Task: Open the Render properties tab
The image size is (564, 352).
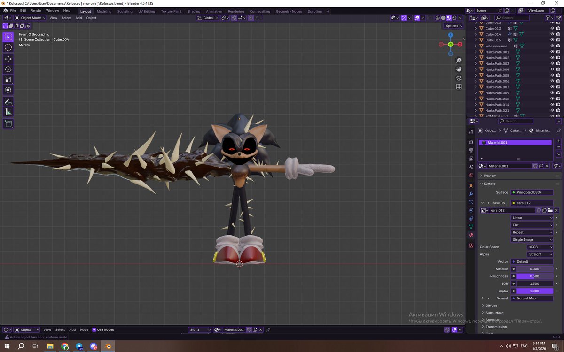Action: pos(471,142)
